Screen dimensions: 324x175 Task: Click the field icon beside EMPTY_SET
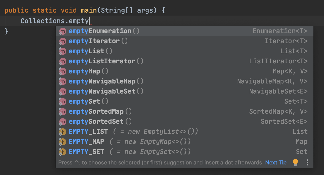(62, 152)
